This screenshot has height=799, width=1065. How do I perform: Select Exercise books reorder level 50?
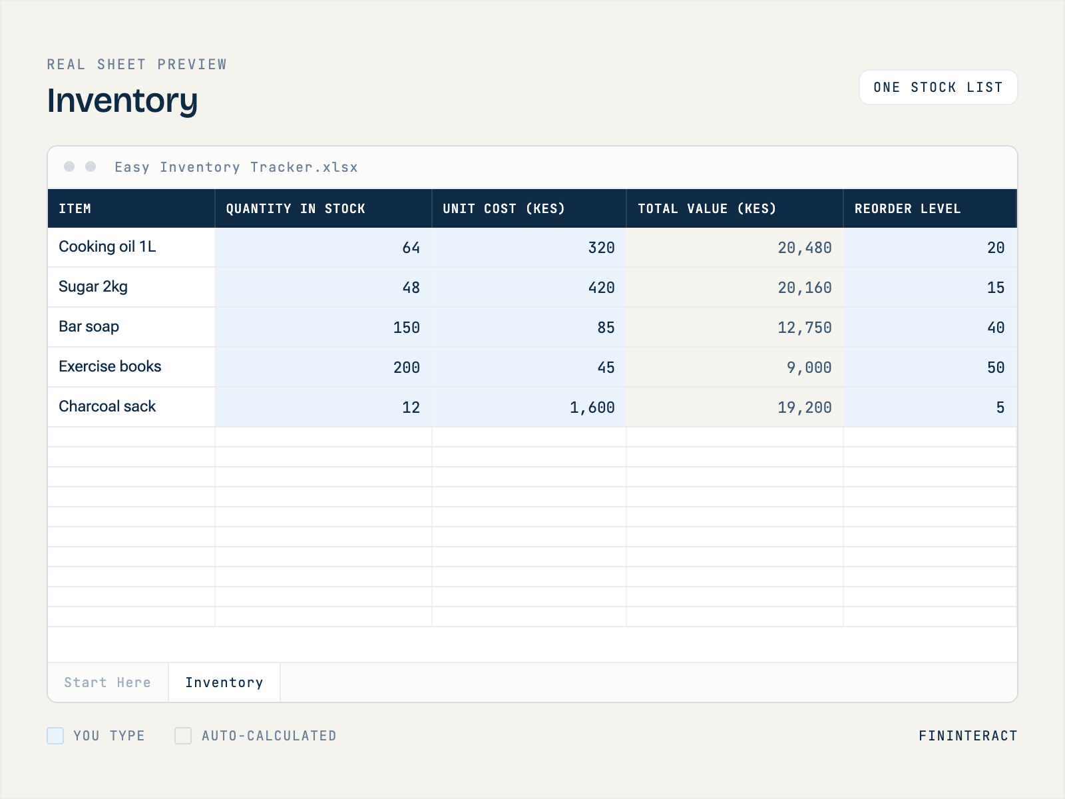930,367
